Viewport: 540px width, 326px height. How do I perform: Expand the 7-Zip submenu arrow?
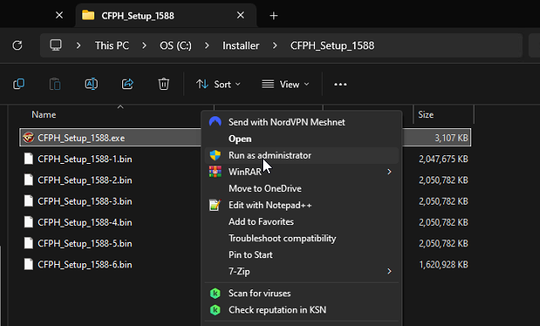tap(389, 272)
